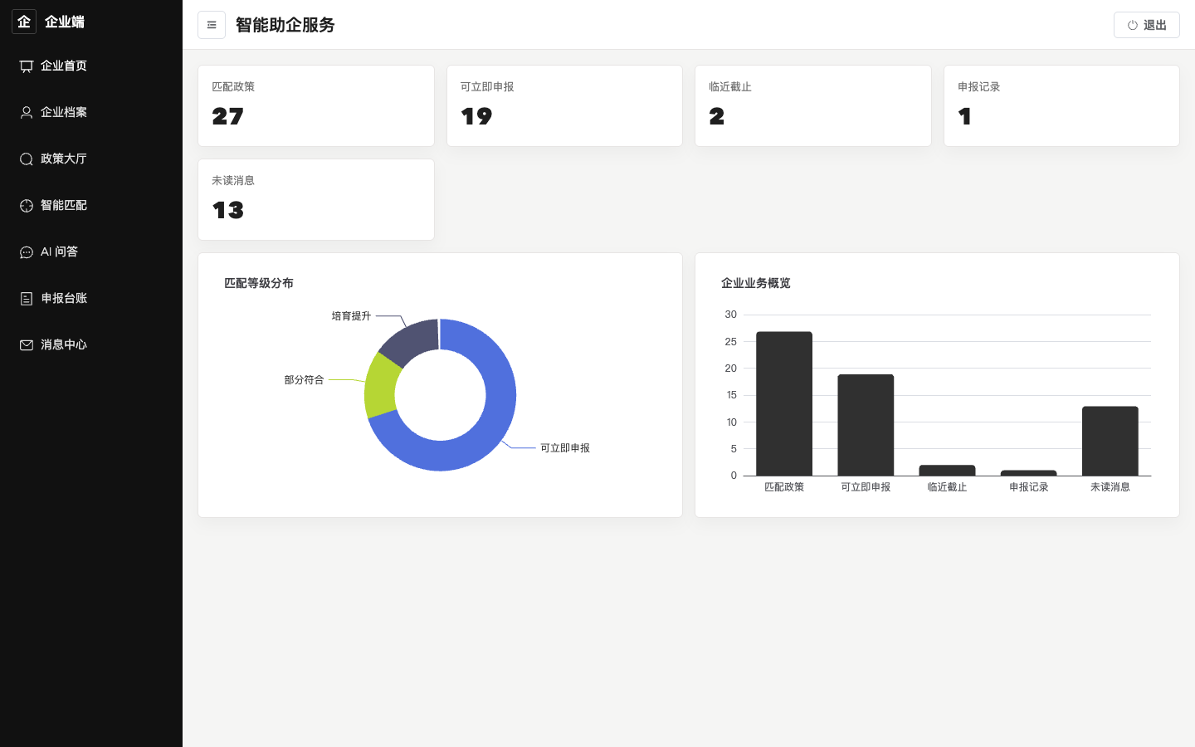Click the 企业档案 user icon
This screenshot has height=747, width=1195.
(27, 113)
